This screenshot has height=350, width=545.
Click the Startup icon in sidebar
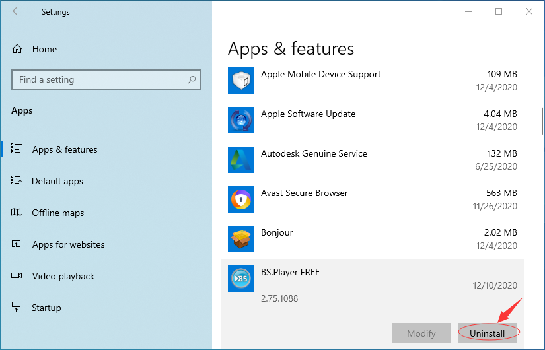point(16,307)
